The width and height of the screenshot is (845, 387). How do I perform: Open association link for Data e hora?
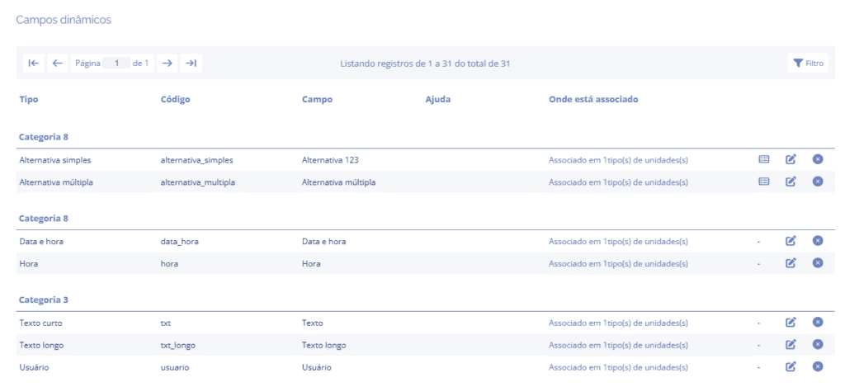point(618,242)
